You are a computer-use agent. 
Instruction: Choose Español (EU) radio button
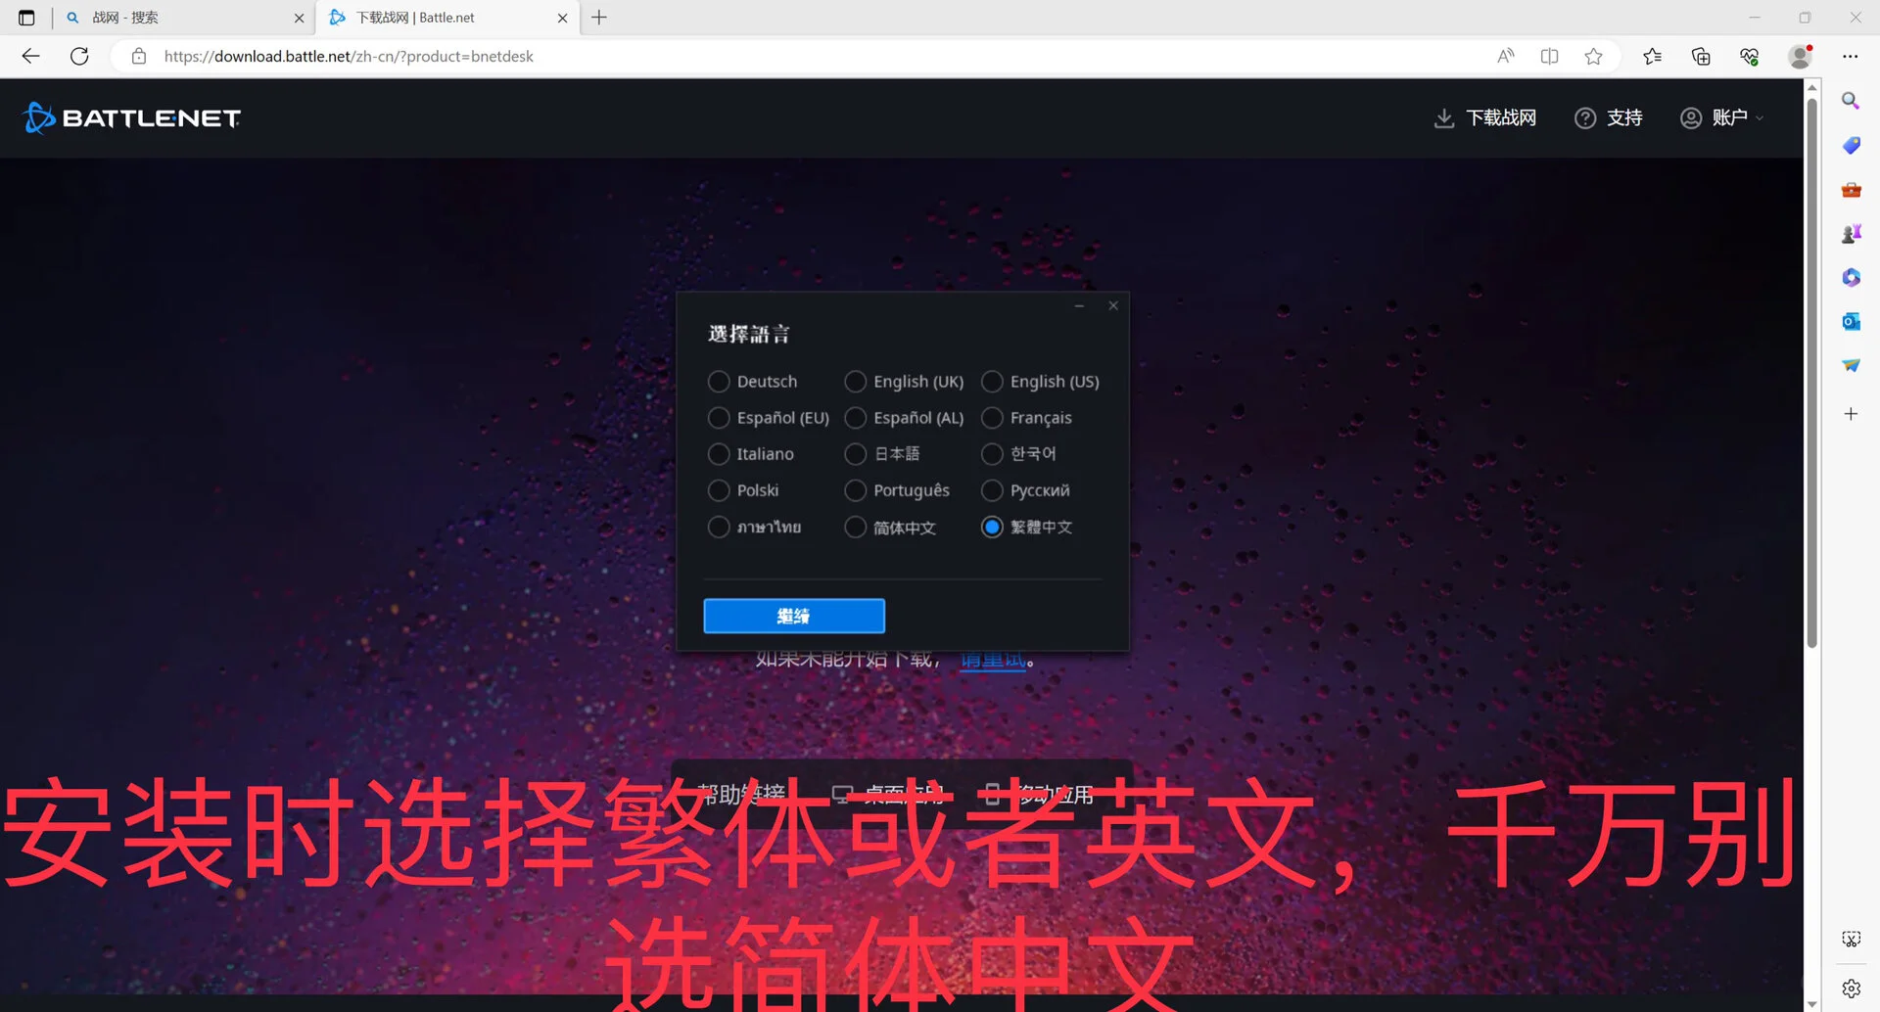point(719,418)
